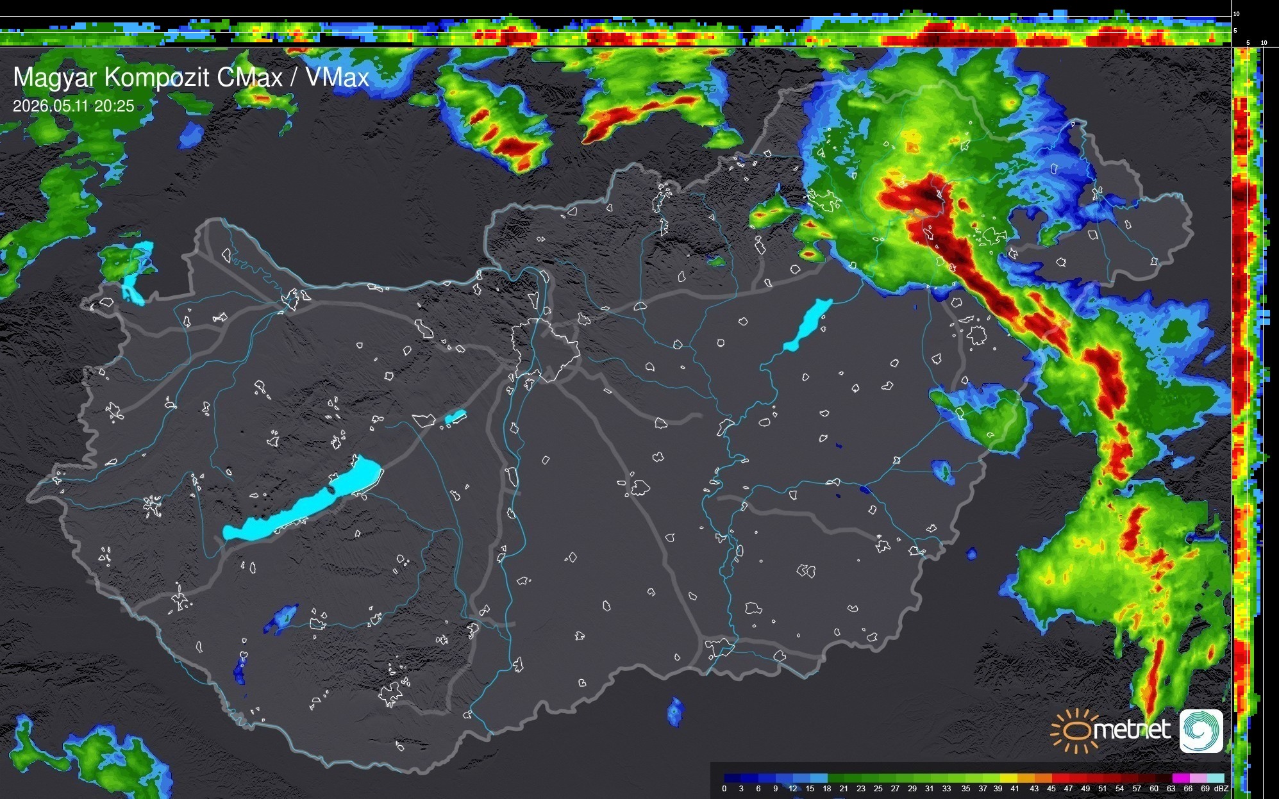Click the 2026.05.11 20:25 timestamp
This screenshot has width=1279, height=799.
pyautogui.click(x=74, y=106)
